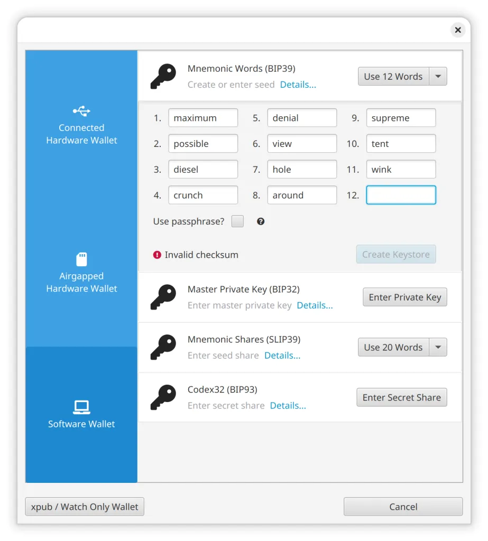Screen dimensions: 488x541
Task: Click the empty word 12 input field
Action: pyautogui.click(x=401, y=195)
